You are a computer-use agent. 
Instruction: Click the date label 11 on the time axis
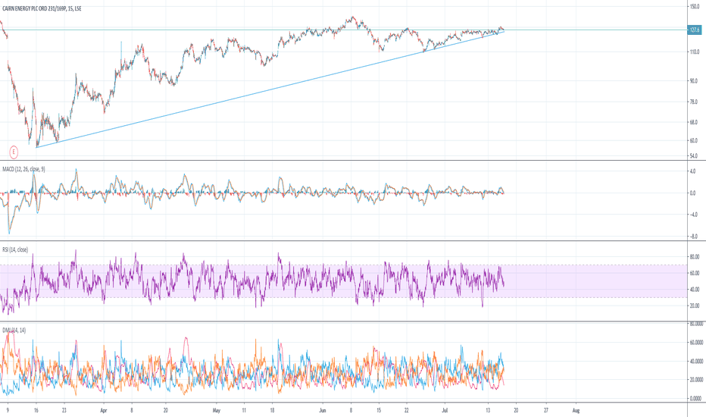244,411
